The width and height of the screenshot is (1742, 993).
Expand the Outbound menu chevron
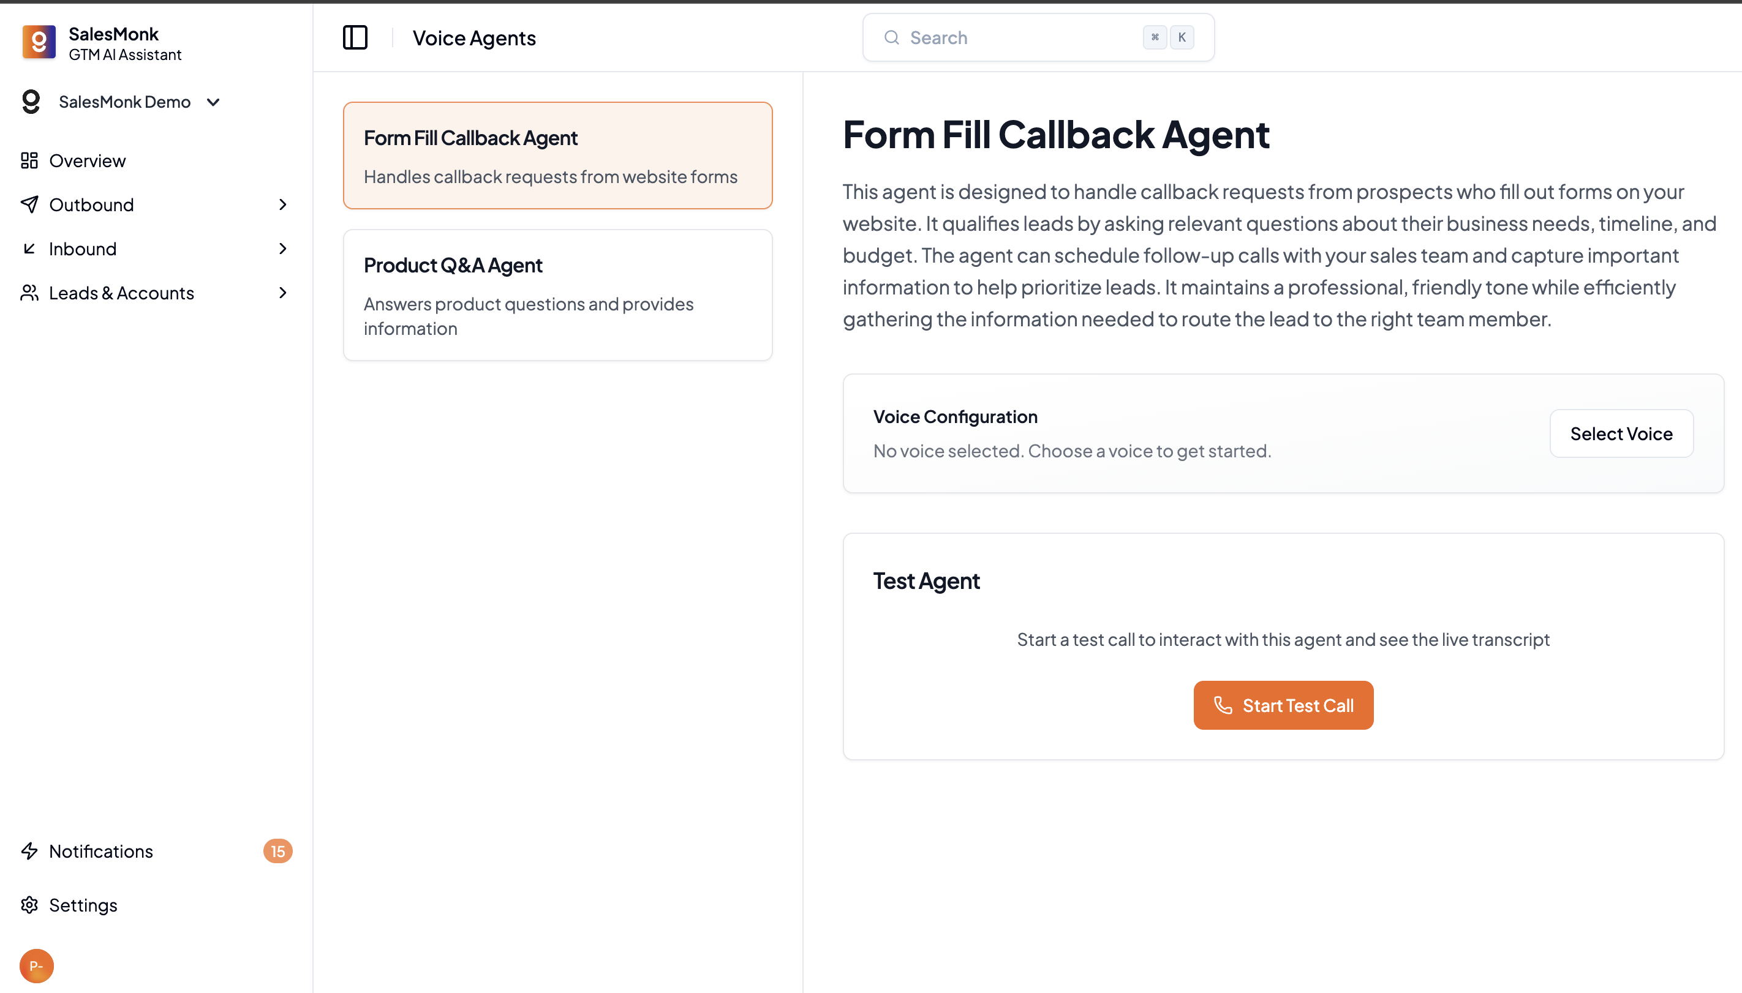(x=282, y=204)
